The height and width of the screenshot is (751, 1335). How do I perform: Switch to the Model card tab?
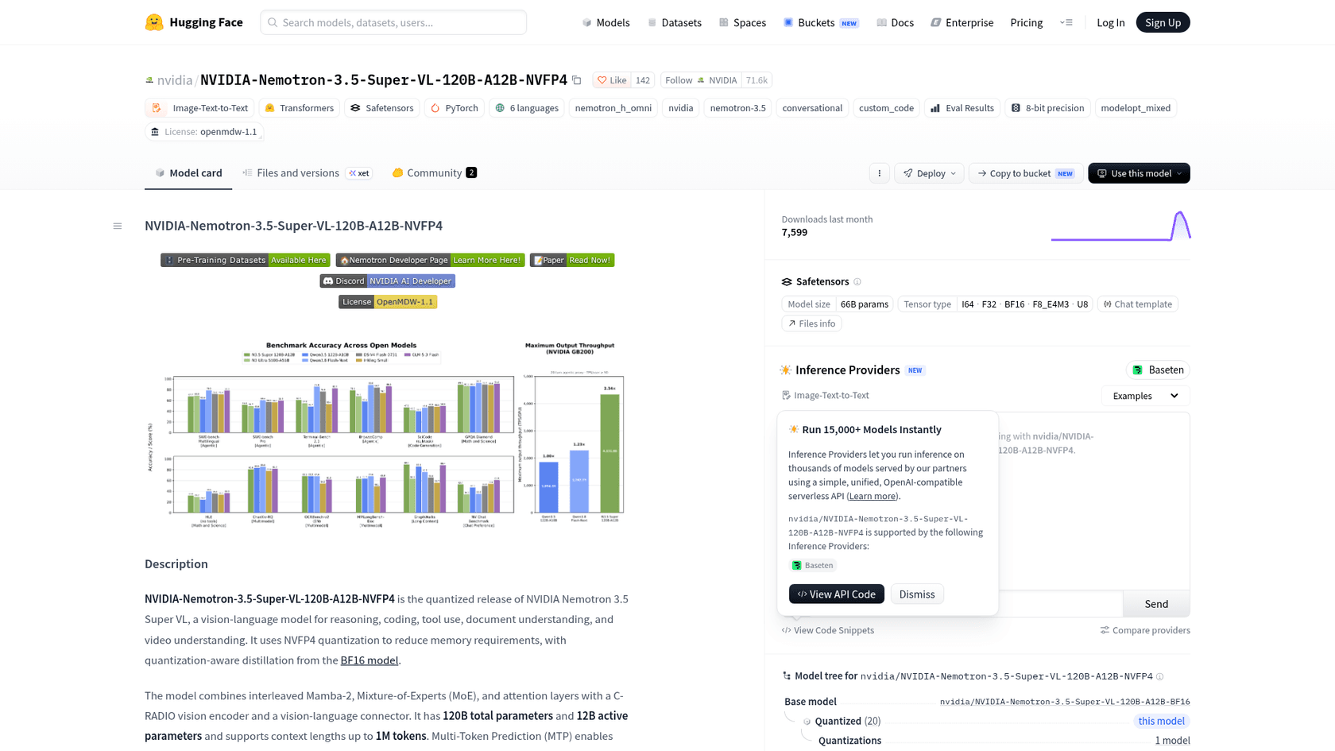tap(188, 173)
